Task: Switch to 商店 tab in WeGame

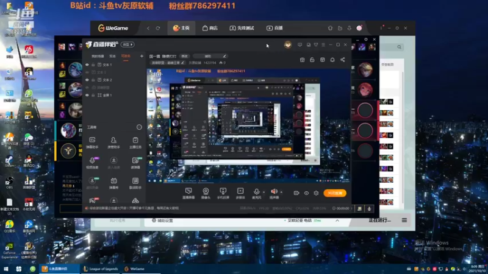Action: click(210, 28)
